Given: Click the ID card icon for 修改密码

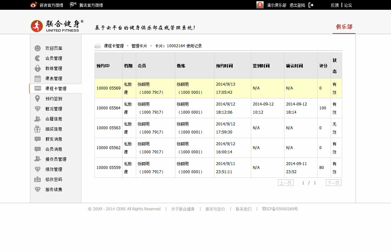Looking at the screenshot, I should click(x=38, y=179).
